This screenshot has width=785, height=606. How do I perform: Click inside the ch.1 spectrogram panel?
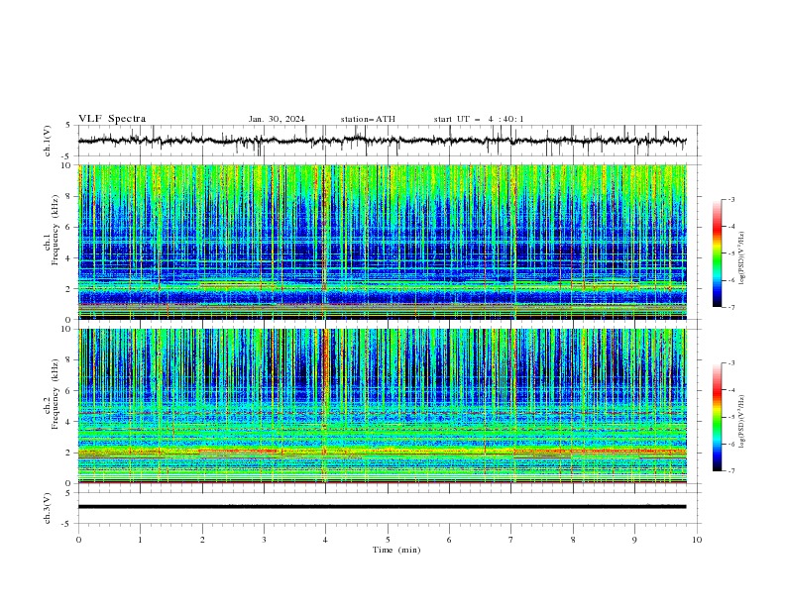click(383, 242)
